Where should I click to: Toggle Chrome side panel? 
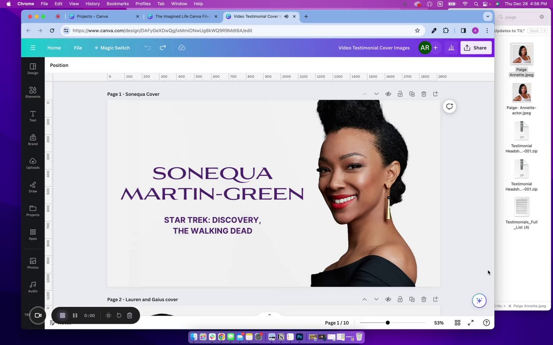(x=463, y=31)
